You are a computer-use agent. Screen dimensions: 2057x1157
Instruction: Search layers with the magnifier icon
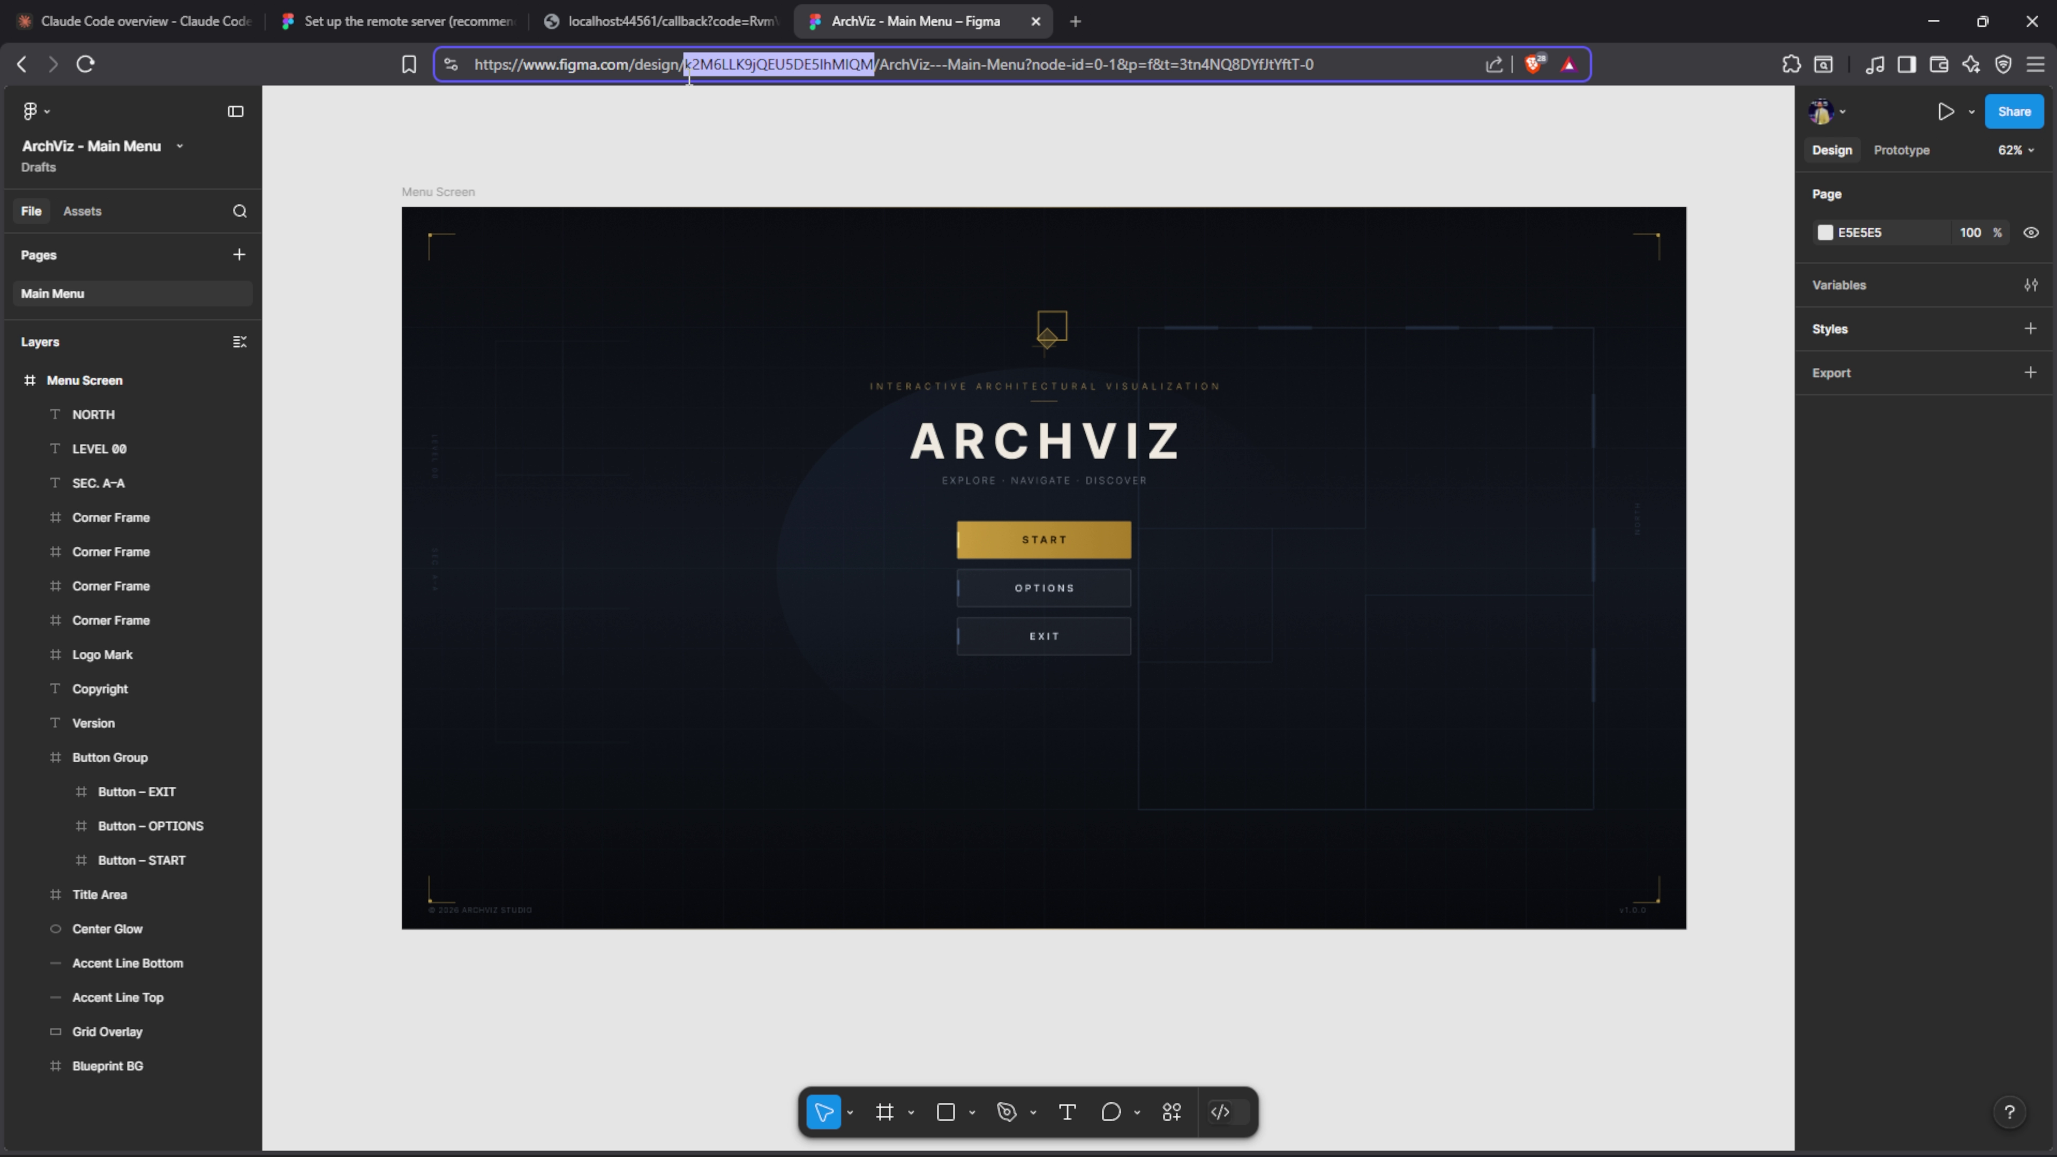239,211
